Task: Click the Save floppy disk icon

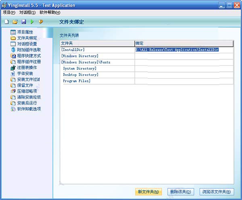Action: pos(24,22)
